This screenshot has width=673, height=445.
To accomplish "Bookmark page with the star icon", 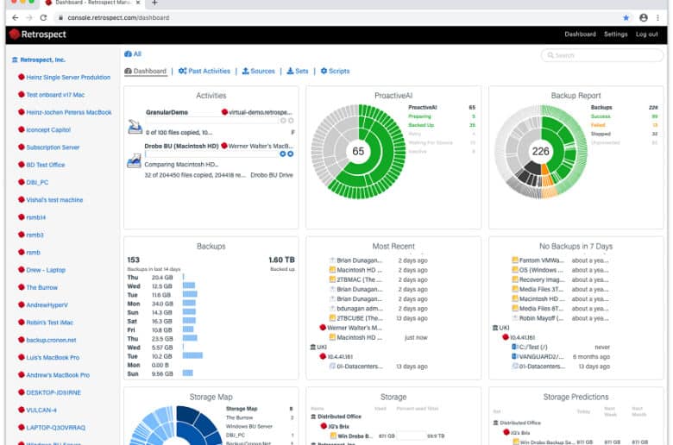I will (x=626, y=17).
